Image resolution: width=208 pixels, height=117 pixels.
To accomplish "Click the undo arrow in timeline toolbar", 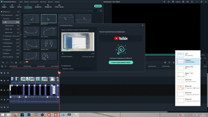I will click(3, 62).
